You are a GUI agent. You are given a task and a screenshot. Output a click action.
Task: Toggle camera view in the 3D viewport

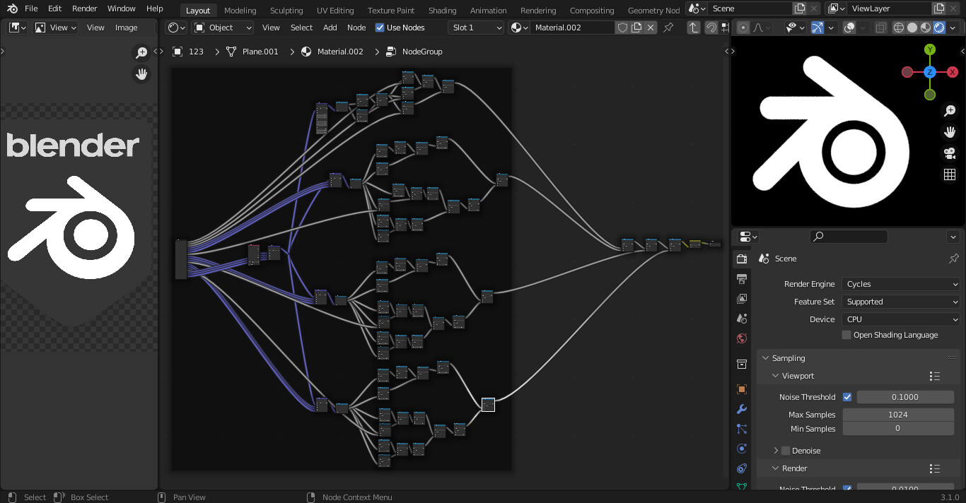click(x=950, y=153)
